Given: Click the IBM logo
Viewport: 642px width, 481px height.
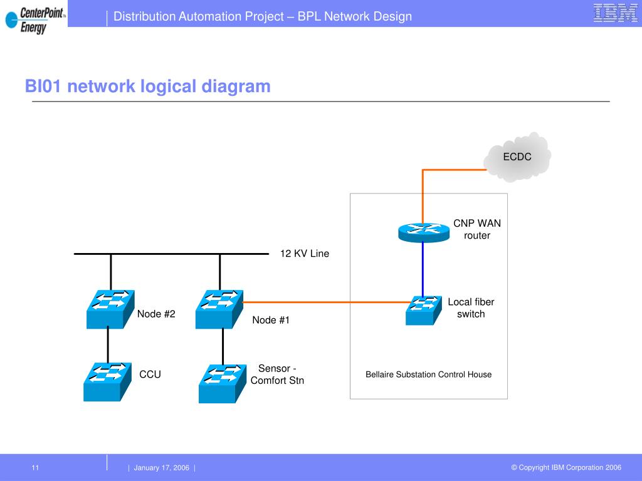Looking at the screenshot, I should [x=616, y=13].
